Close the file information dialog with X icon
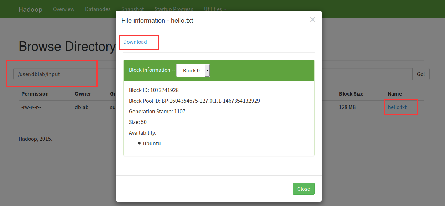 [x=313, y=20]
